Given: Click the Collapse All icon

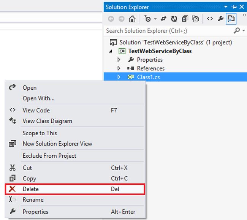Looking at the screenshot, I should pos(185,19).
